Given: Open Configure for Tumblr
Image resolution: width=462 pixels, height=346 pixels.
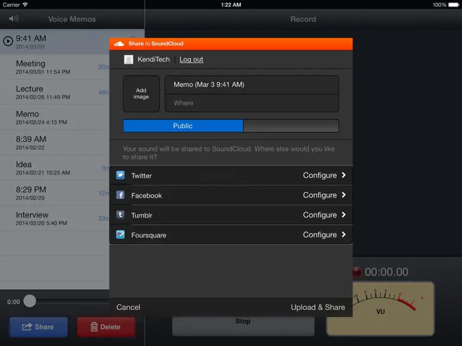Looking at the screenshot, I should [320, 215].
